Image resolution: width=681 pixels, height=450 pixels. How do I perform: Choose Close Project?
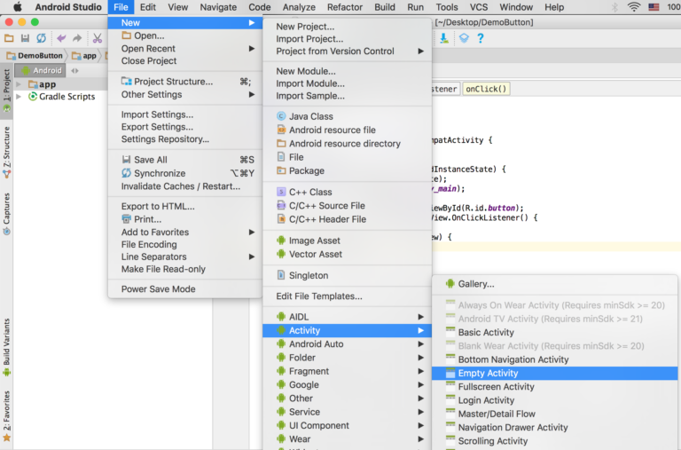tap(185, 61)
